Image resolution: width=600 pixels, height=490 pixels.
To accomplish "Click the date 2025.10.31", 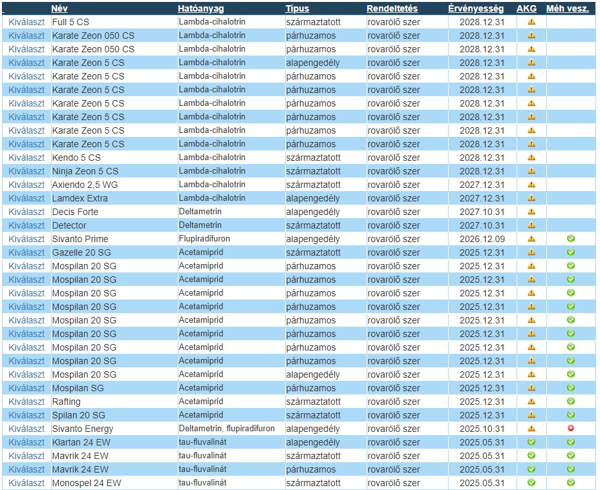I will point(482,429).
